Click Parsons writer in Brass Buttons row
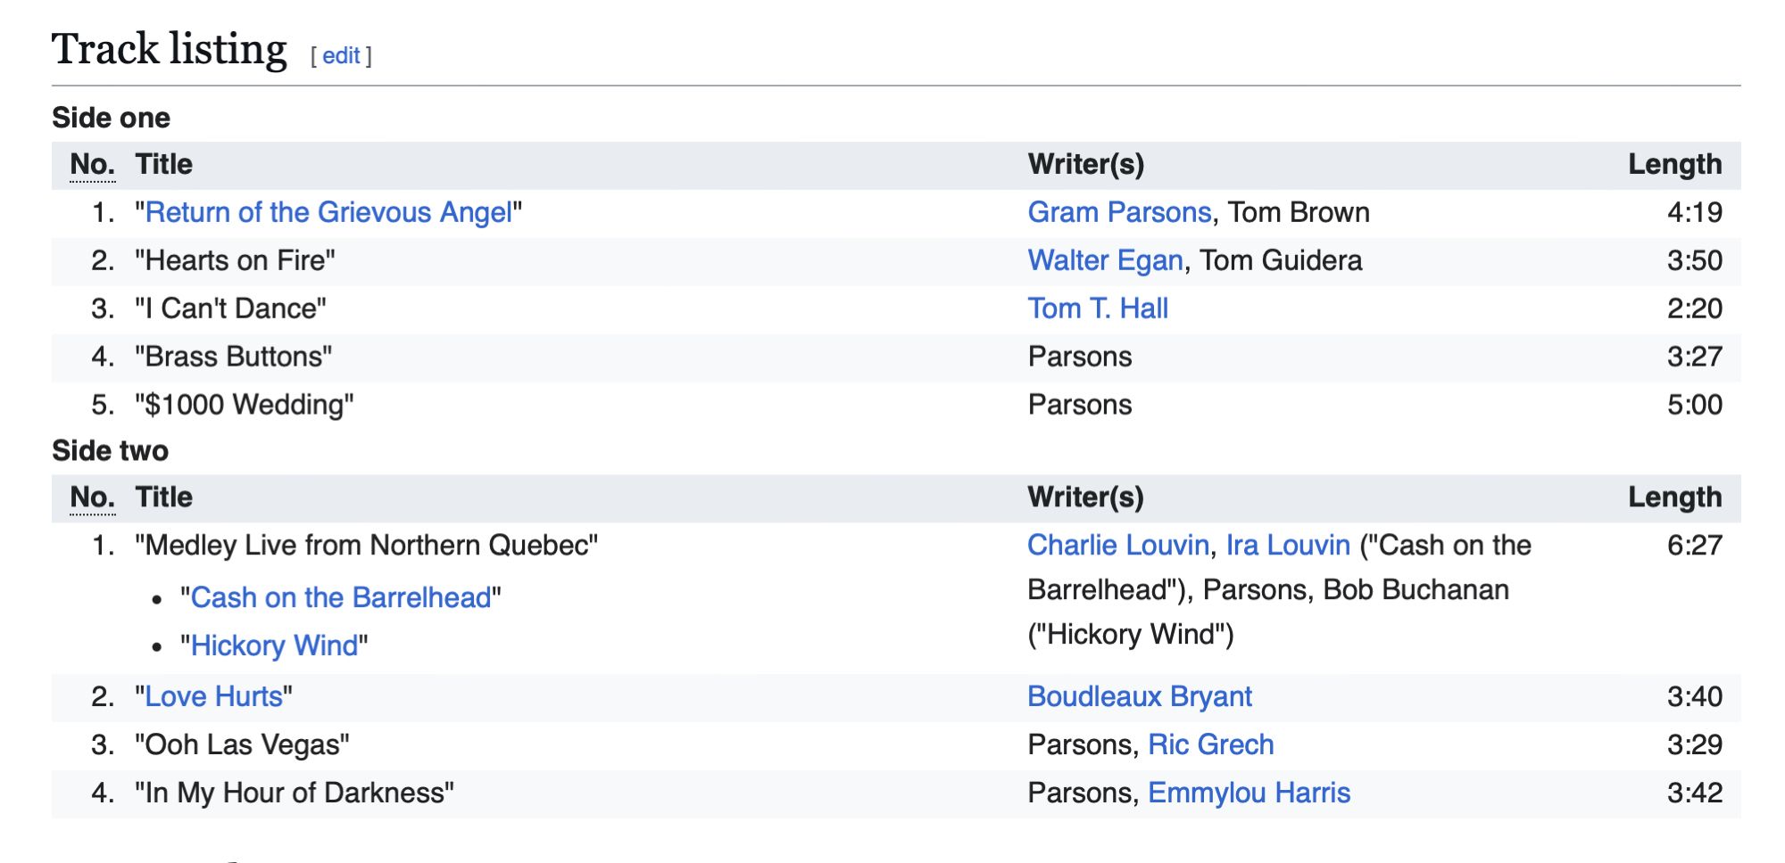Image resolution: width=1785 pixels, height=863 pixels. tap(1080, 357)
